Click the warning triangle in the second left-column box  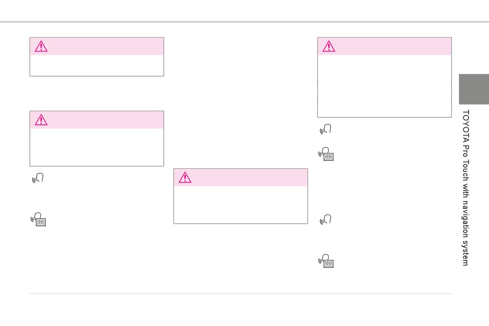[x=41, y=120]
